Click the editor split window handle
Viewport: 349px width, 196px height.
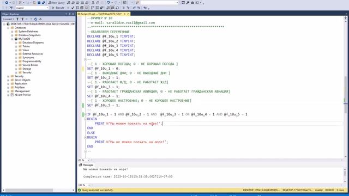point(345,18)
